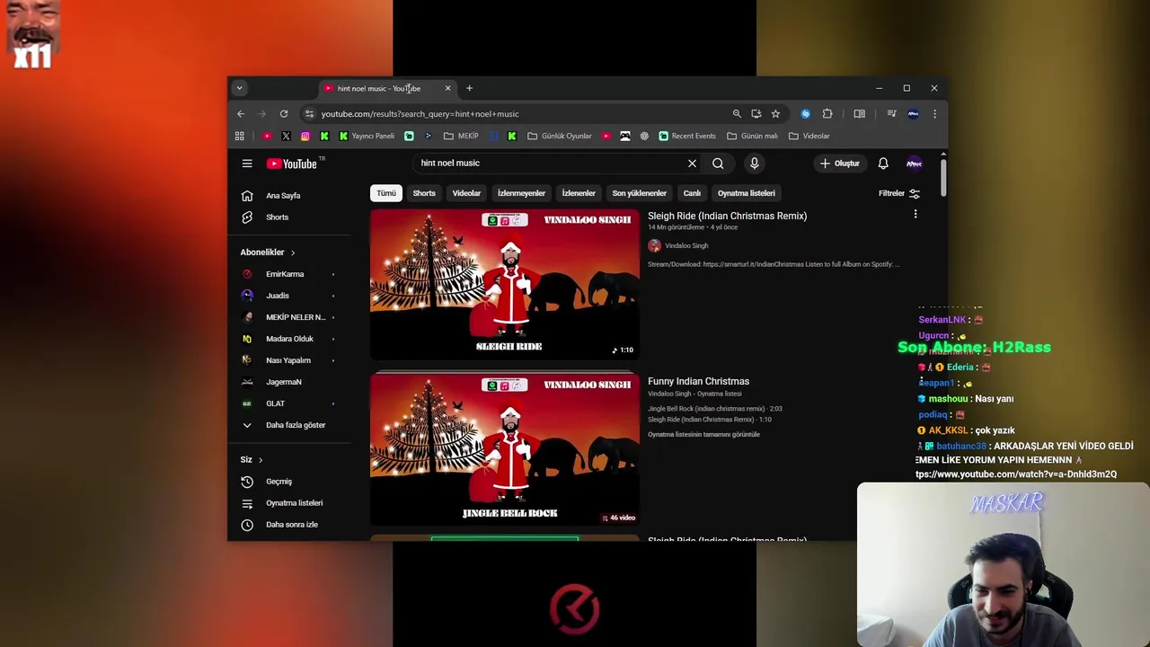Open the MEKİP bookmark folder
1150x647 pixels.
click(x=461, y=136)
